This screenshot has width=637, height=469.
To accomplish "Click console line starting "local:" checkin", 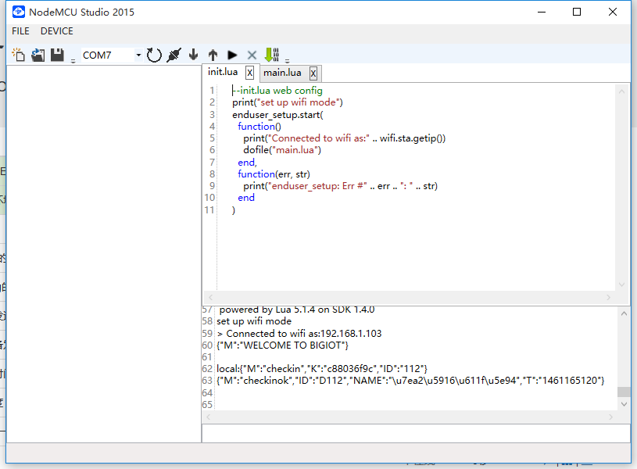I will pos(322,369).
